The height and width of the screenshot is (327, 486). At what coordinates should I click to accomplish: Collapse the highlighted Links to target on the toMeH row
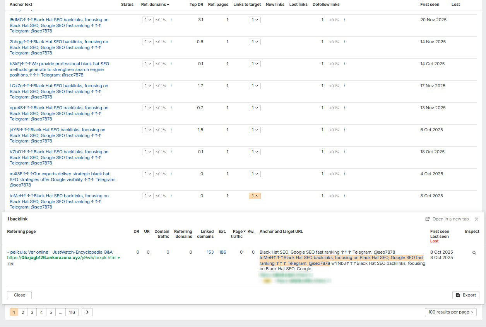coord(255,196)
